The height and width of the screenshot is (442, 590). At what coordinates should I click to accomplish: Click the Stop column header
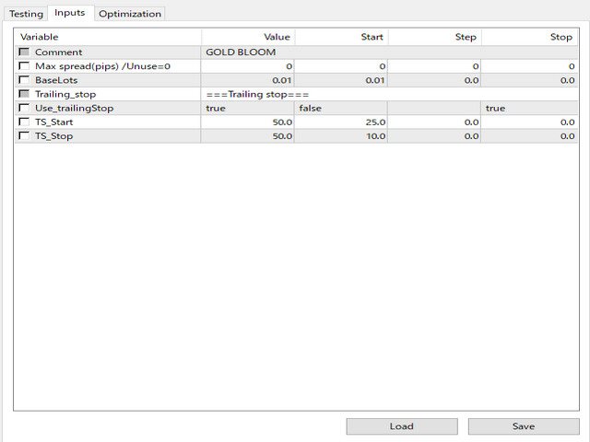tap(530, 37)
